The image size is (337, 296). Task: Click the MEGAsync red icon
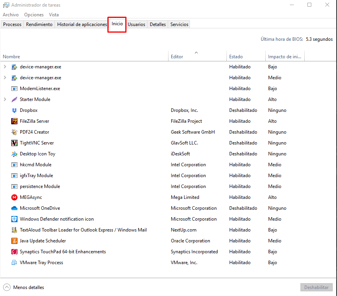14,197
